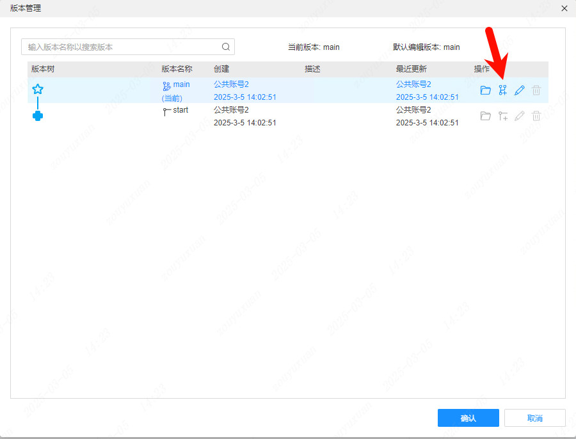Click the branch icon beside the main version name

pos(166,84)
